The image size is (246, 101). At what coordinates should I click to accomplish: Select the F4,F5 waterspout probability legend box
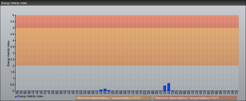coord(195,98)
